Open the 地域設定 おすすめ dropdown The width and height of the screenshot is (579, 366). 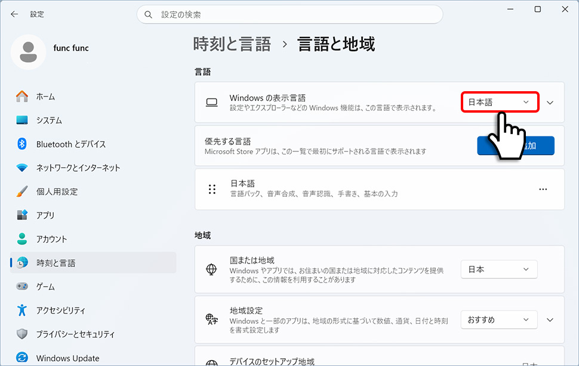[499, 320]
